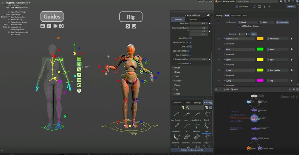Toggle Add Configure Controls checkbox
299x155 pixels.
(240, 26)
